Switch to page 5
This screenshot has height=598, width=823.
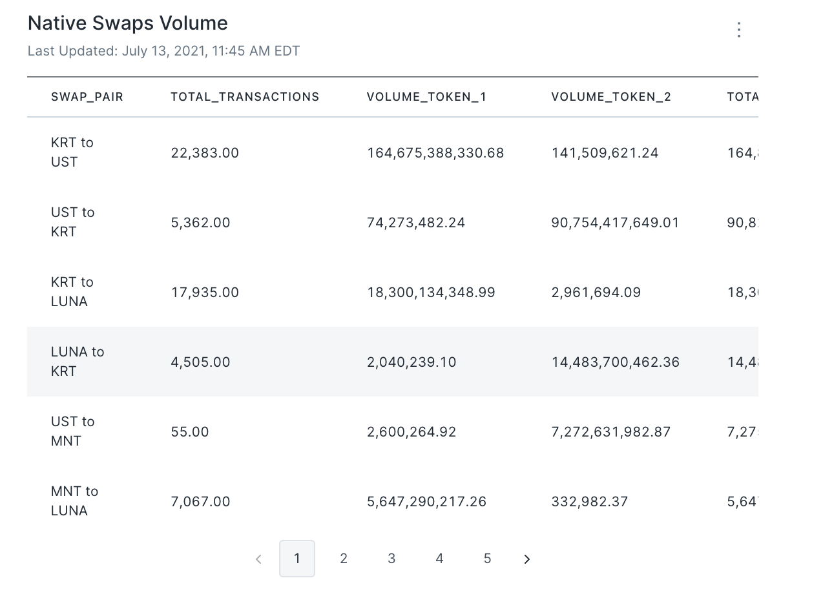[x=487, y=559]
